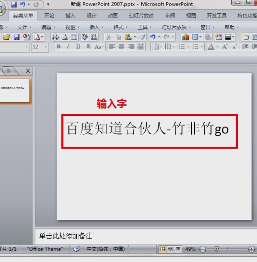Expand the 文件 dropdown menu

pyautogui.click(x=24, y=27)
